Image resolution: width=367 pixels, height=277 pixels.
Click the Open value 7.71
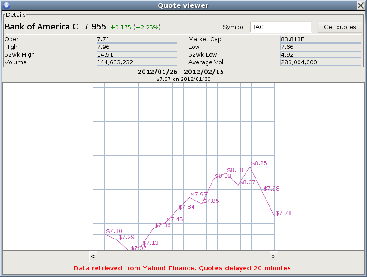click(x=137, y=39)
